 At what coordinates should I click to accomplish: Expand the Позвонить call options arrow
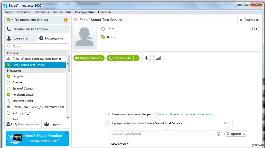[136, 58]
